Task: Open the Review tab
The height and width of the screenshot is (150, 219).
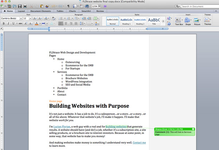Action: click(x=100, y=11)
